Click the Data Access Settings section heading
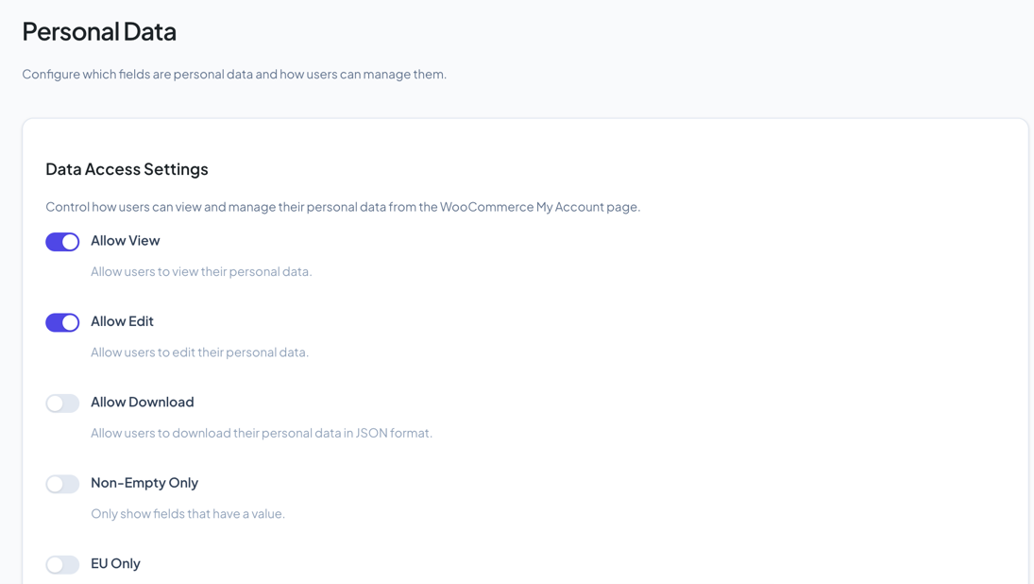Screen dimensions: 1034x584 coord(127,168)
